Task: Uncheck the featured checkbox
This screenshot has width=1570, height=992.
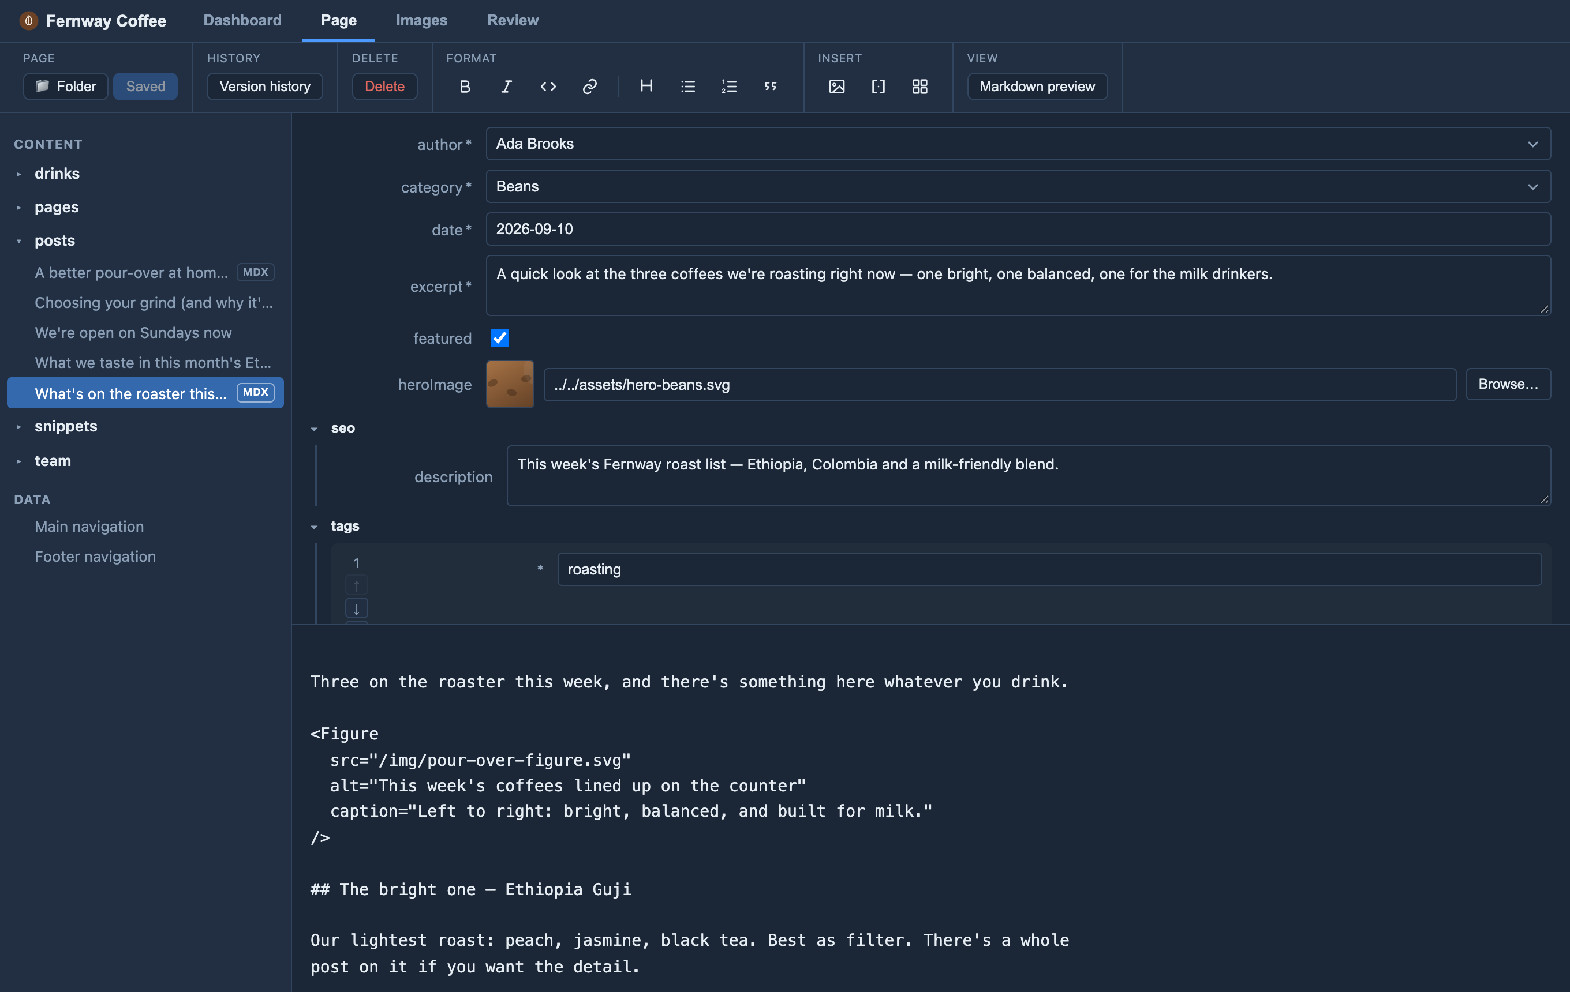Action: click(x=500, y=338)
